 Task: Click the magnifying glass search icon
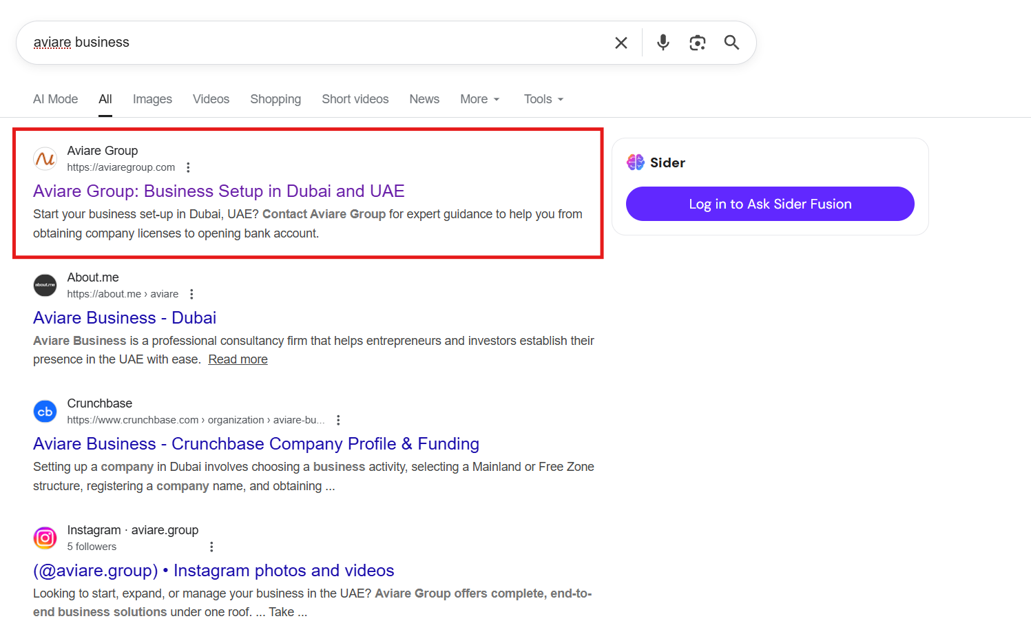[731, 43]
